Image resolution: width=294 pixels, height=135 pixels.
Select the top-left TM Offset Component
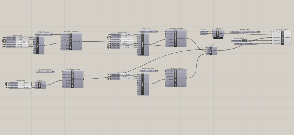(x=71, y=42)
